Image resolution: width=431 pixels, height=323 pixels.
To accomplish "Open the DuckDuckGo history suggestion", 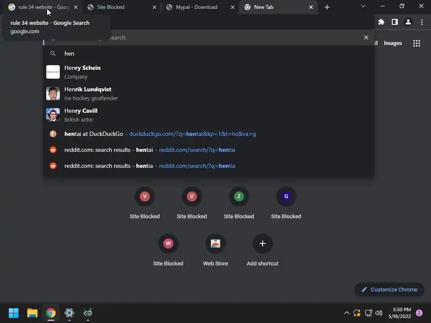I will (x=209, y=134).
